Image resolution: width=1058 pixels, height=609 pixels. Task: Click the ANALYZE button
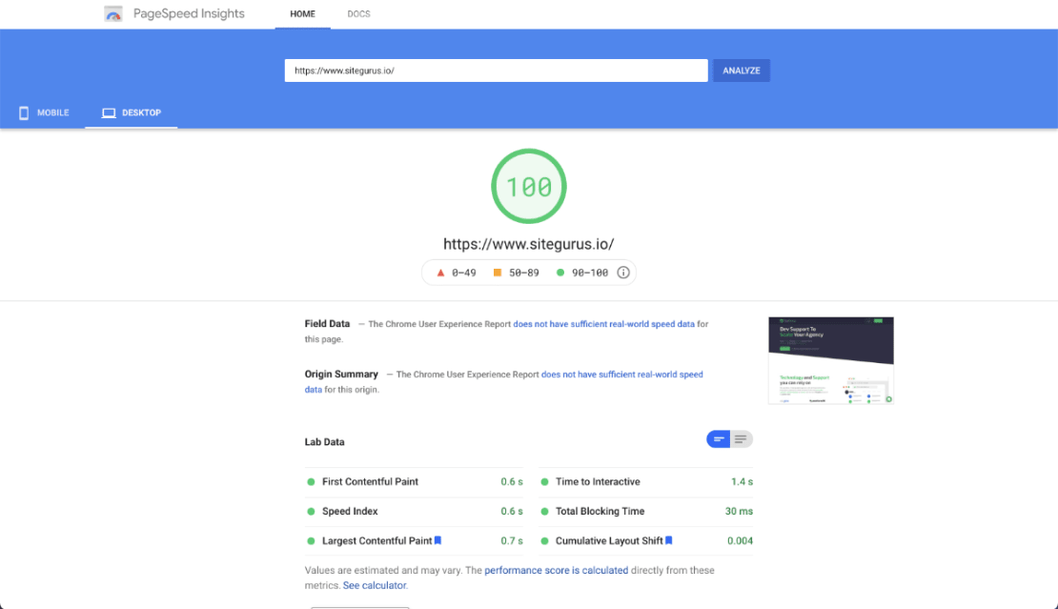coord(742,71)
